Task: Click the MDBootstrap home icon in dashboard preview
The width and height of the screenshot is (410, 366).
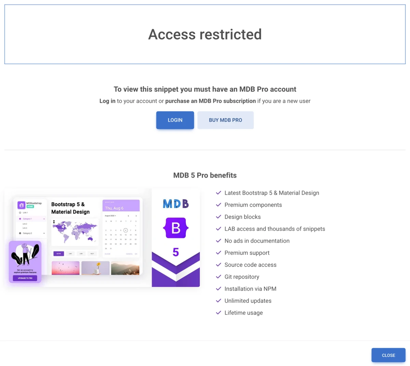Action: [22, 205]
